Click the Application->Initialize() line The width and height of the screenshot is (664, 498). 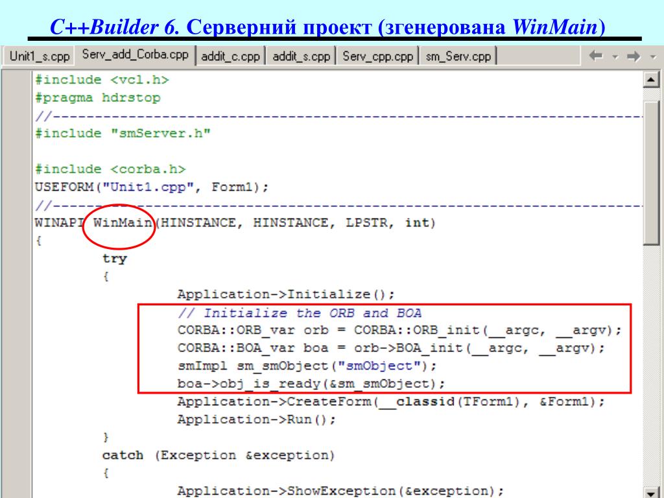pos(286,294)
